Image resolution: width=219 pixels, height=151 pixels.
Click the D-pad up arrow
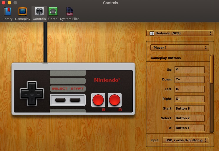tap(32, 87)
